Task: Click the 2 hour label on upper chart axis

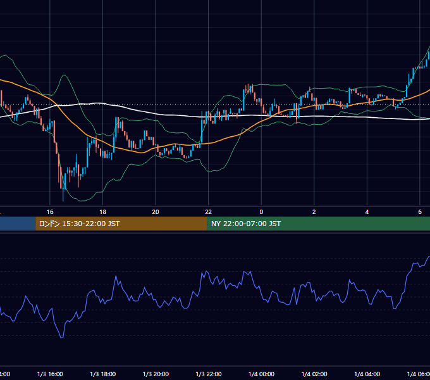Action: (314, 212)
